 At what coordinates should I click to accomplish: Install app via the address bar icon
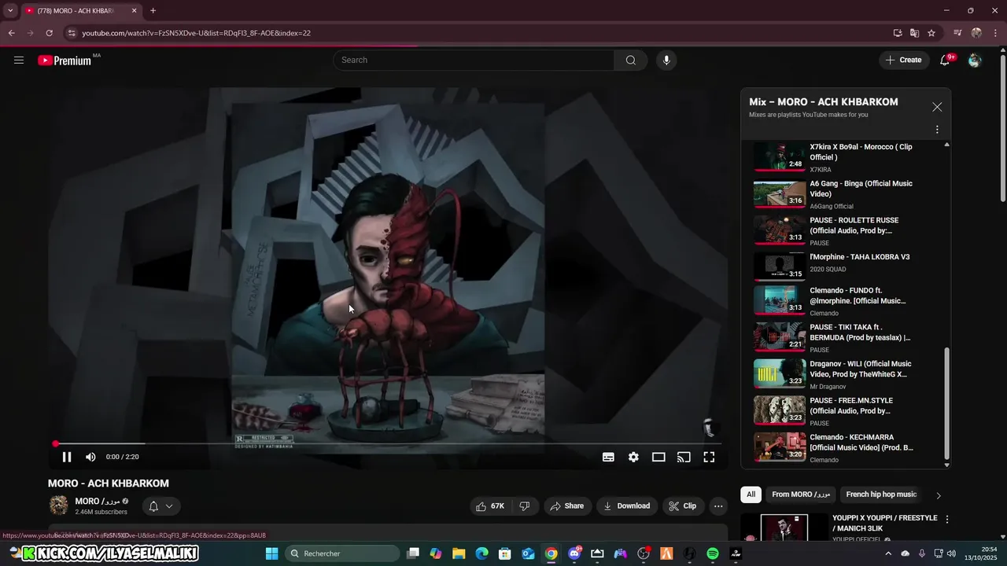click(x=898, y=33)
